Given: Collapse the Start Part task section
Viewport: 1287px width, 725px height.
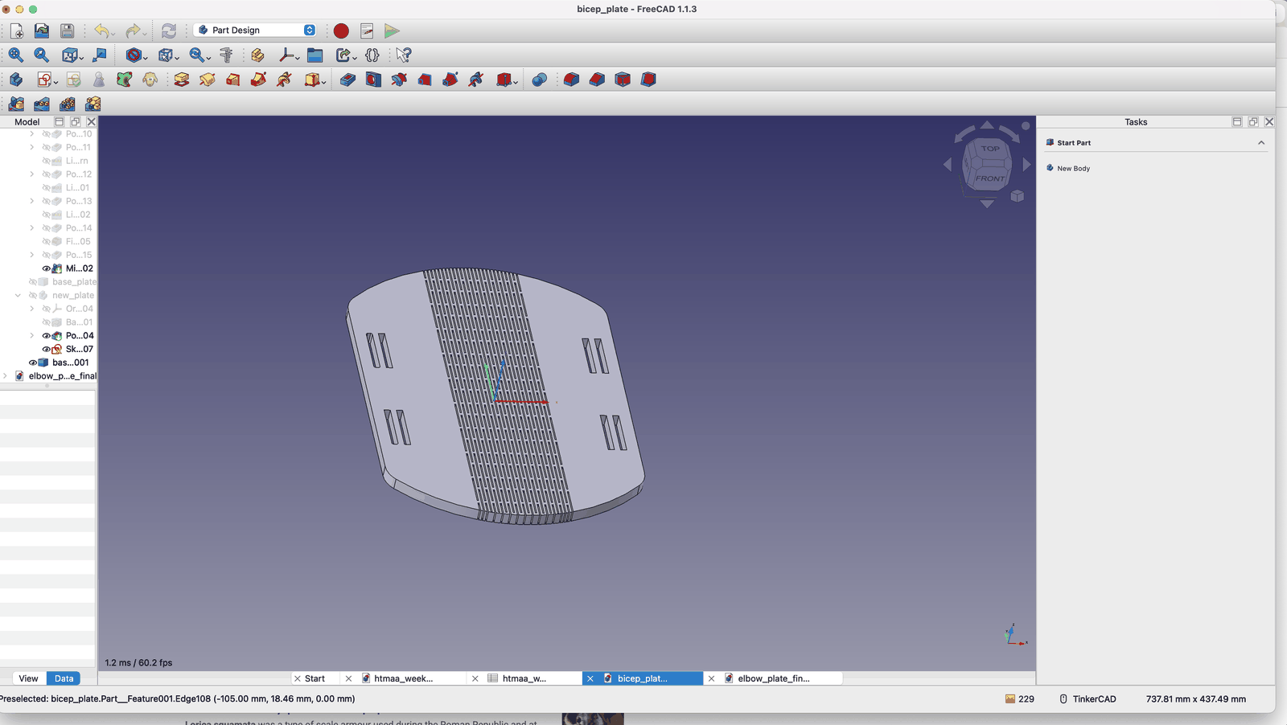Looking at the screenshot, I should click(1261, 142).
